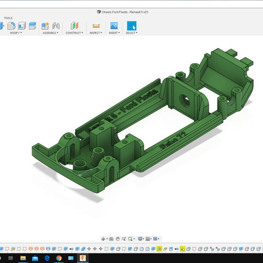Click the Look At icon in navigation bar
Image resolution: width=263 pixels, height=263 pixels.
click(111, 239)
